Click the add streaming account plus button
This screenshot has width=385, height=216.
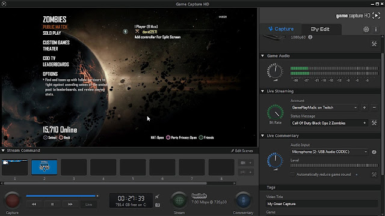coord(365,107)
